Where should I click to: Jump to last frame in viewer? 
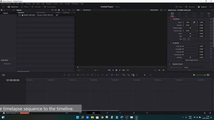click(123, 70)
